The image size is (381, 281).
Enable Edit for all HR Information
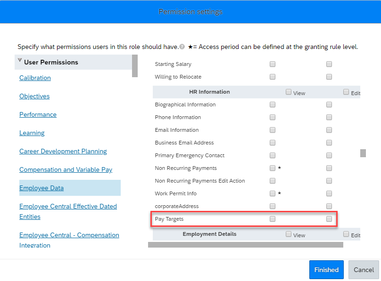346,92
